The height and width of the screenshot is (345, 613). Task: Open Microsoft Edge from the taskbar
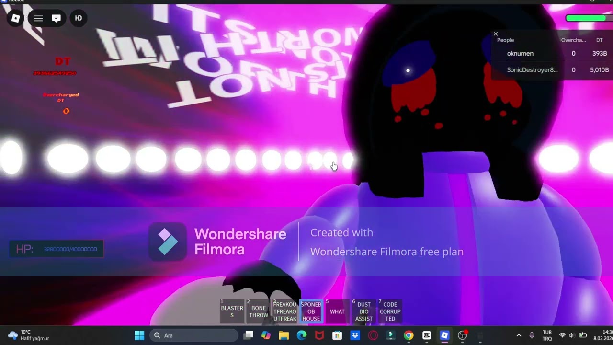pyautogui.click(x=302, y=335)
